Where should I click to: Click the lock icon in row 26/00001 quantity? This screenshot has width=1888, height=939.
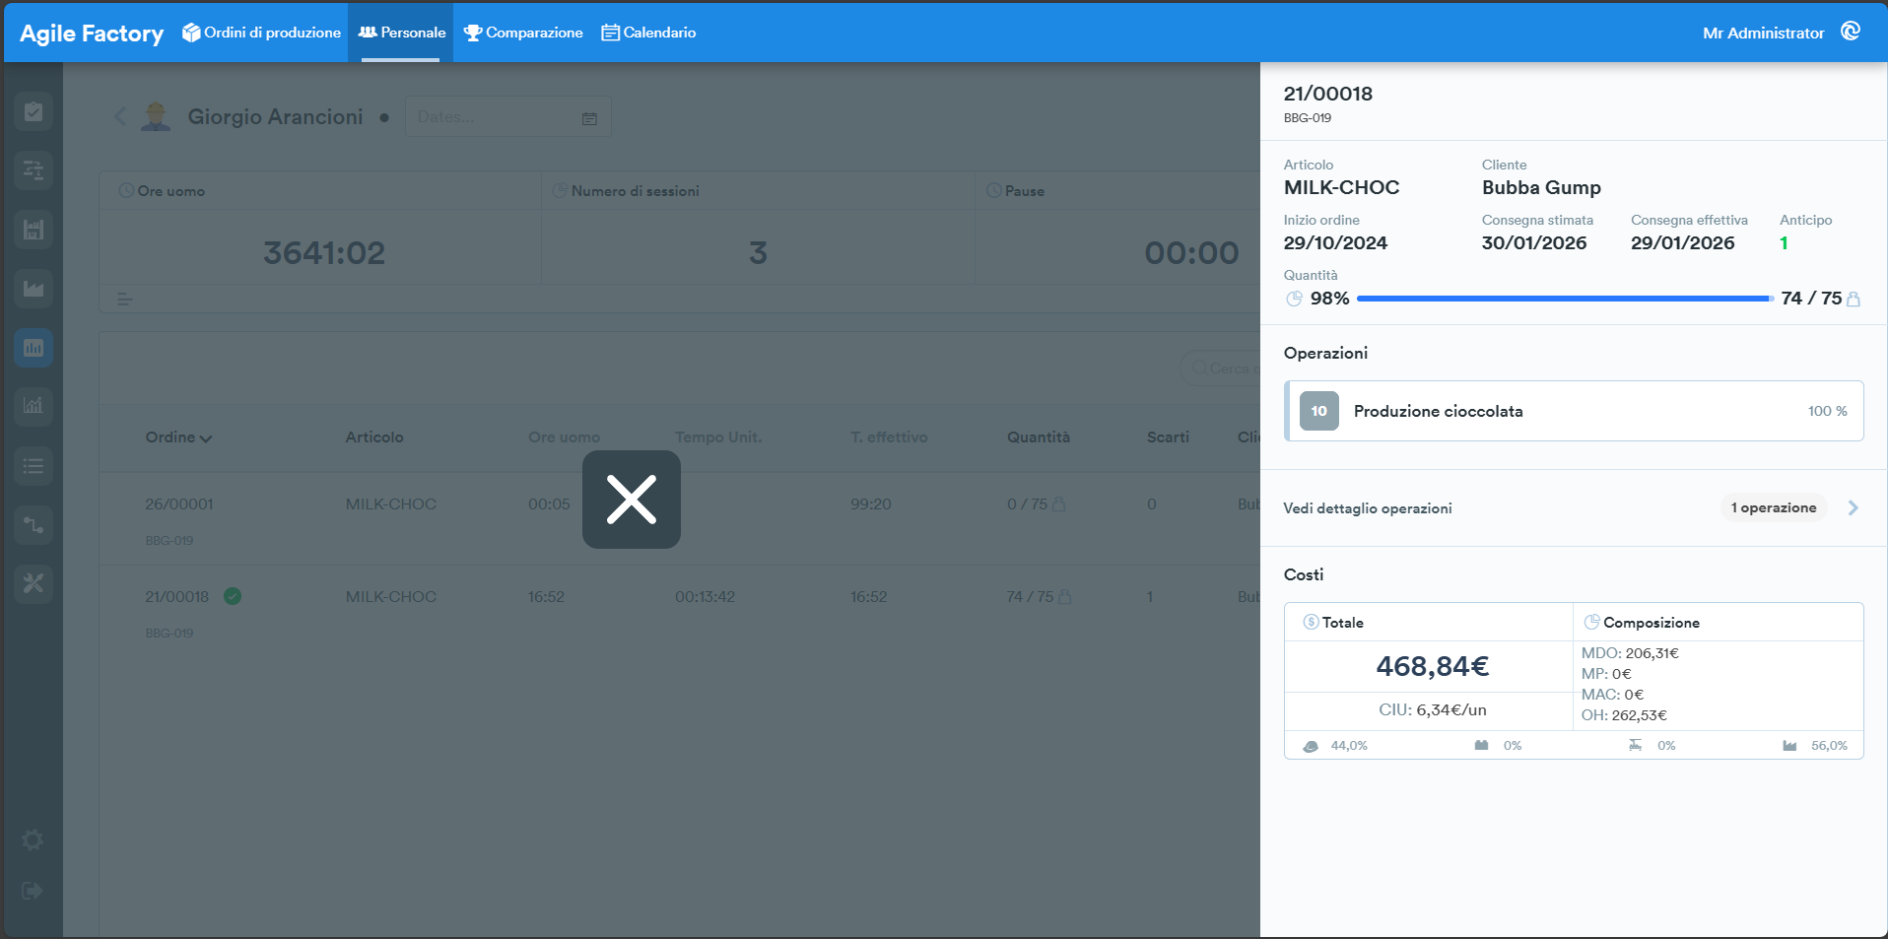click(1059, 504)
